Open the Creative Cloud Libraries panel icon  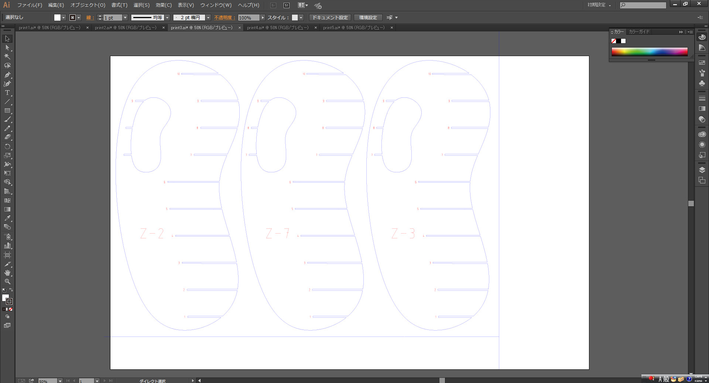pos(702,134)
